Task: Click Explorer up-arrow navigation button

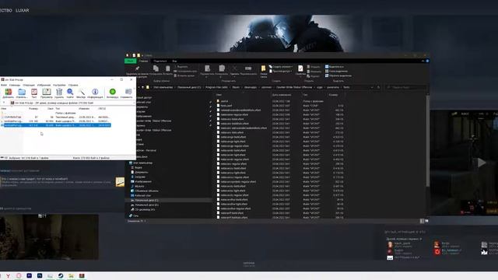Action: coord(142,87)
